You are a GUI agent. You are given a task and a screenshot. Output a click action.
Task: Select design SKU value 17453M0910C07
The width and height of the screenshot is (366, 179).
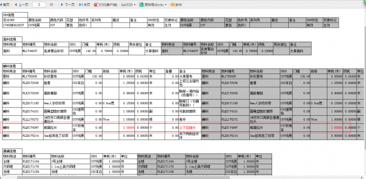pos(15,25)
